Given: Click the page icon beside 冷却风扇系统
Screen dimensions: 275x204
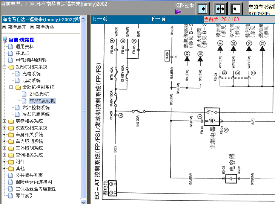Looking at the screenshot, I should pos(17,114).
